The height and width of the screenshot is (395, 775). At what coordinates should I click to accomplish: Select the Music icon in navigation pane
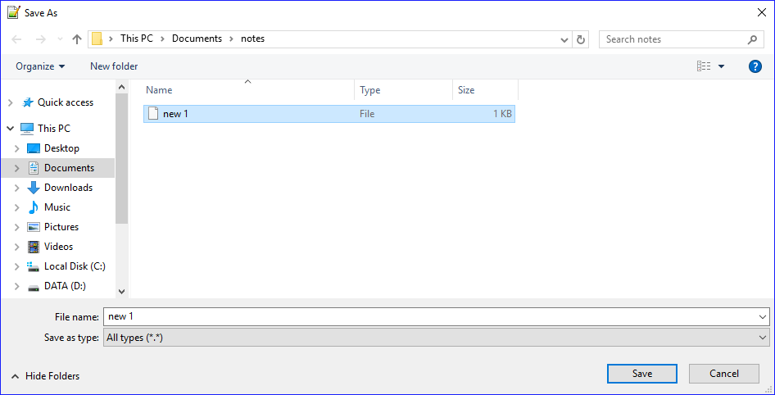point(34,207)
